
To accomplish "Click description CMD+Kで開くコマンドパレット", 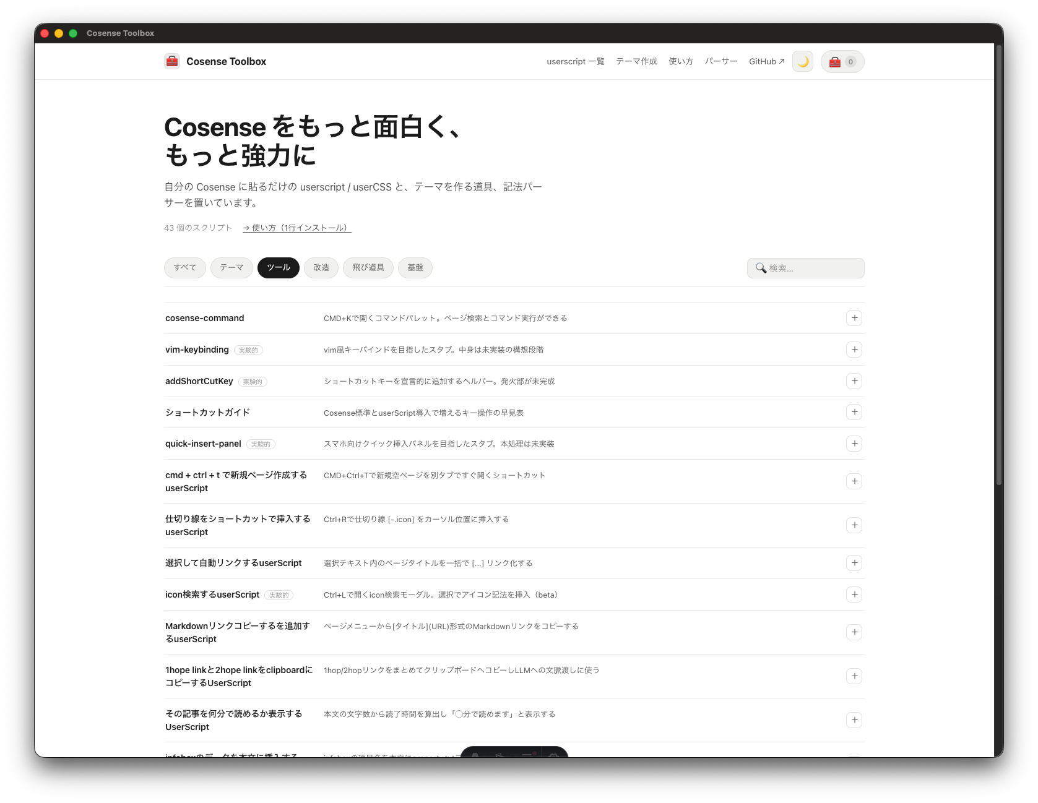I will [446, 318].
